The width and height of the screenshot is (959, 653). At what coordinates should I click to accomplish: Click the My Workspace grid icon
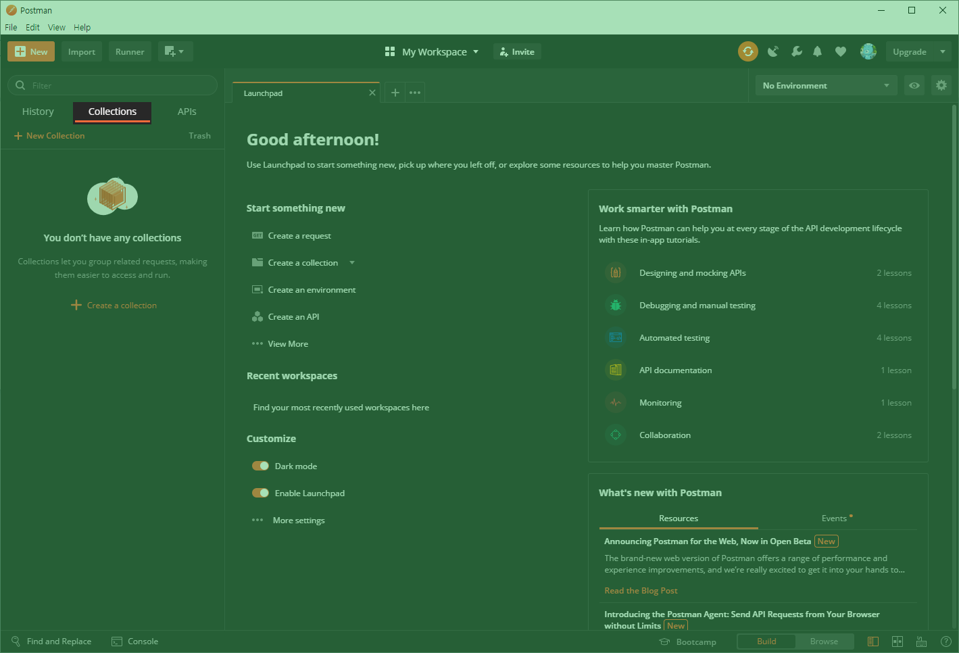(x=390, y=51)
